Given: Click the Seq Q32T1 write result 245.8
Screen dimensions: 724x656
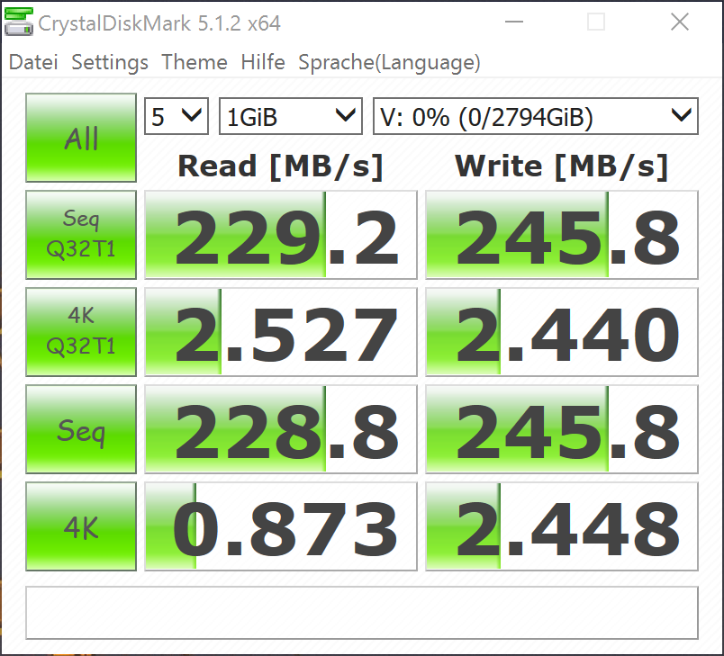Looking at the screenshot, I should (x=562, y=235).
